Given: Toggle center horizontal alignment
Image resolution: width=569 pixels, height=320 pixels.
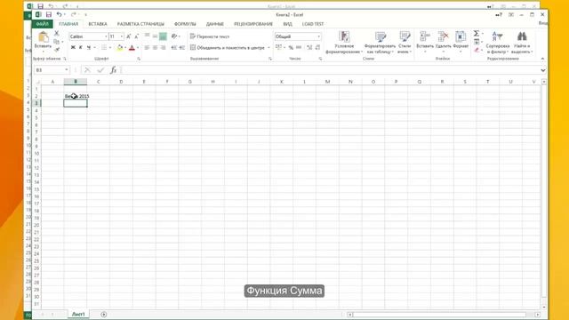Looking at the screenshot, I should point(155,47).
